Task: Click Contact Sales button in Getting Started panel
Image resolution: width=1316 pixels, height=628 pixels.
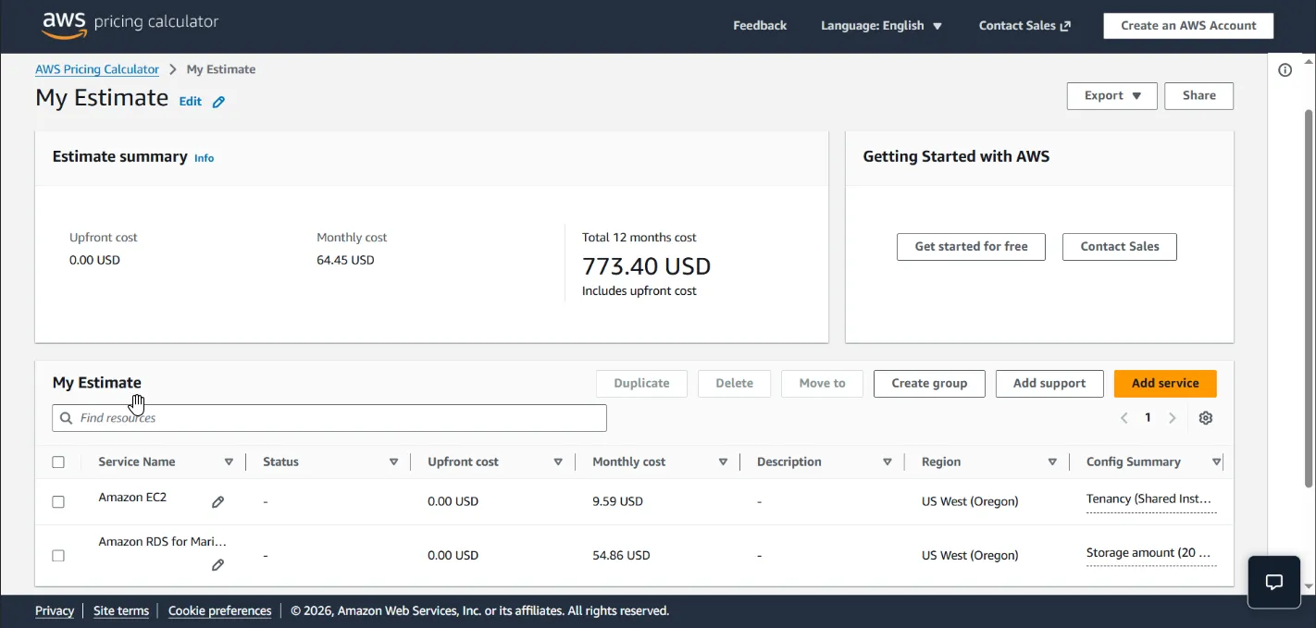Action: pyautogui.click(x=1119, y=247)
